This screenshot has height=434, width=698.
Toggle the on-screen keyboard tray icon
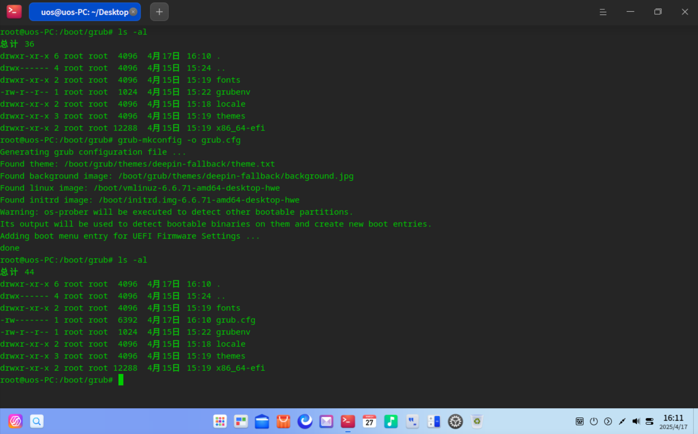(580, 421)
